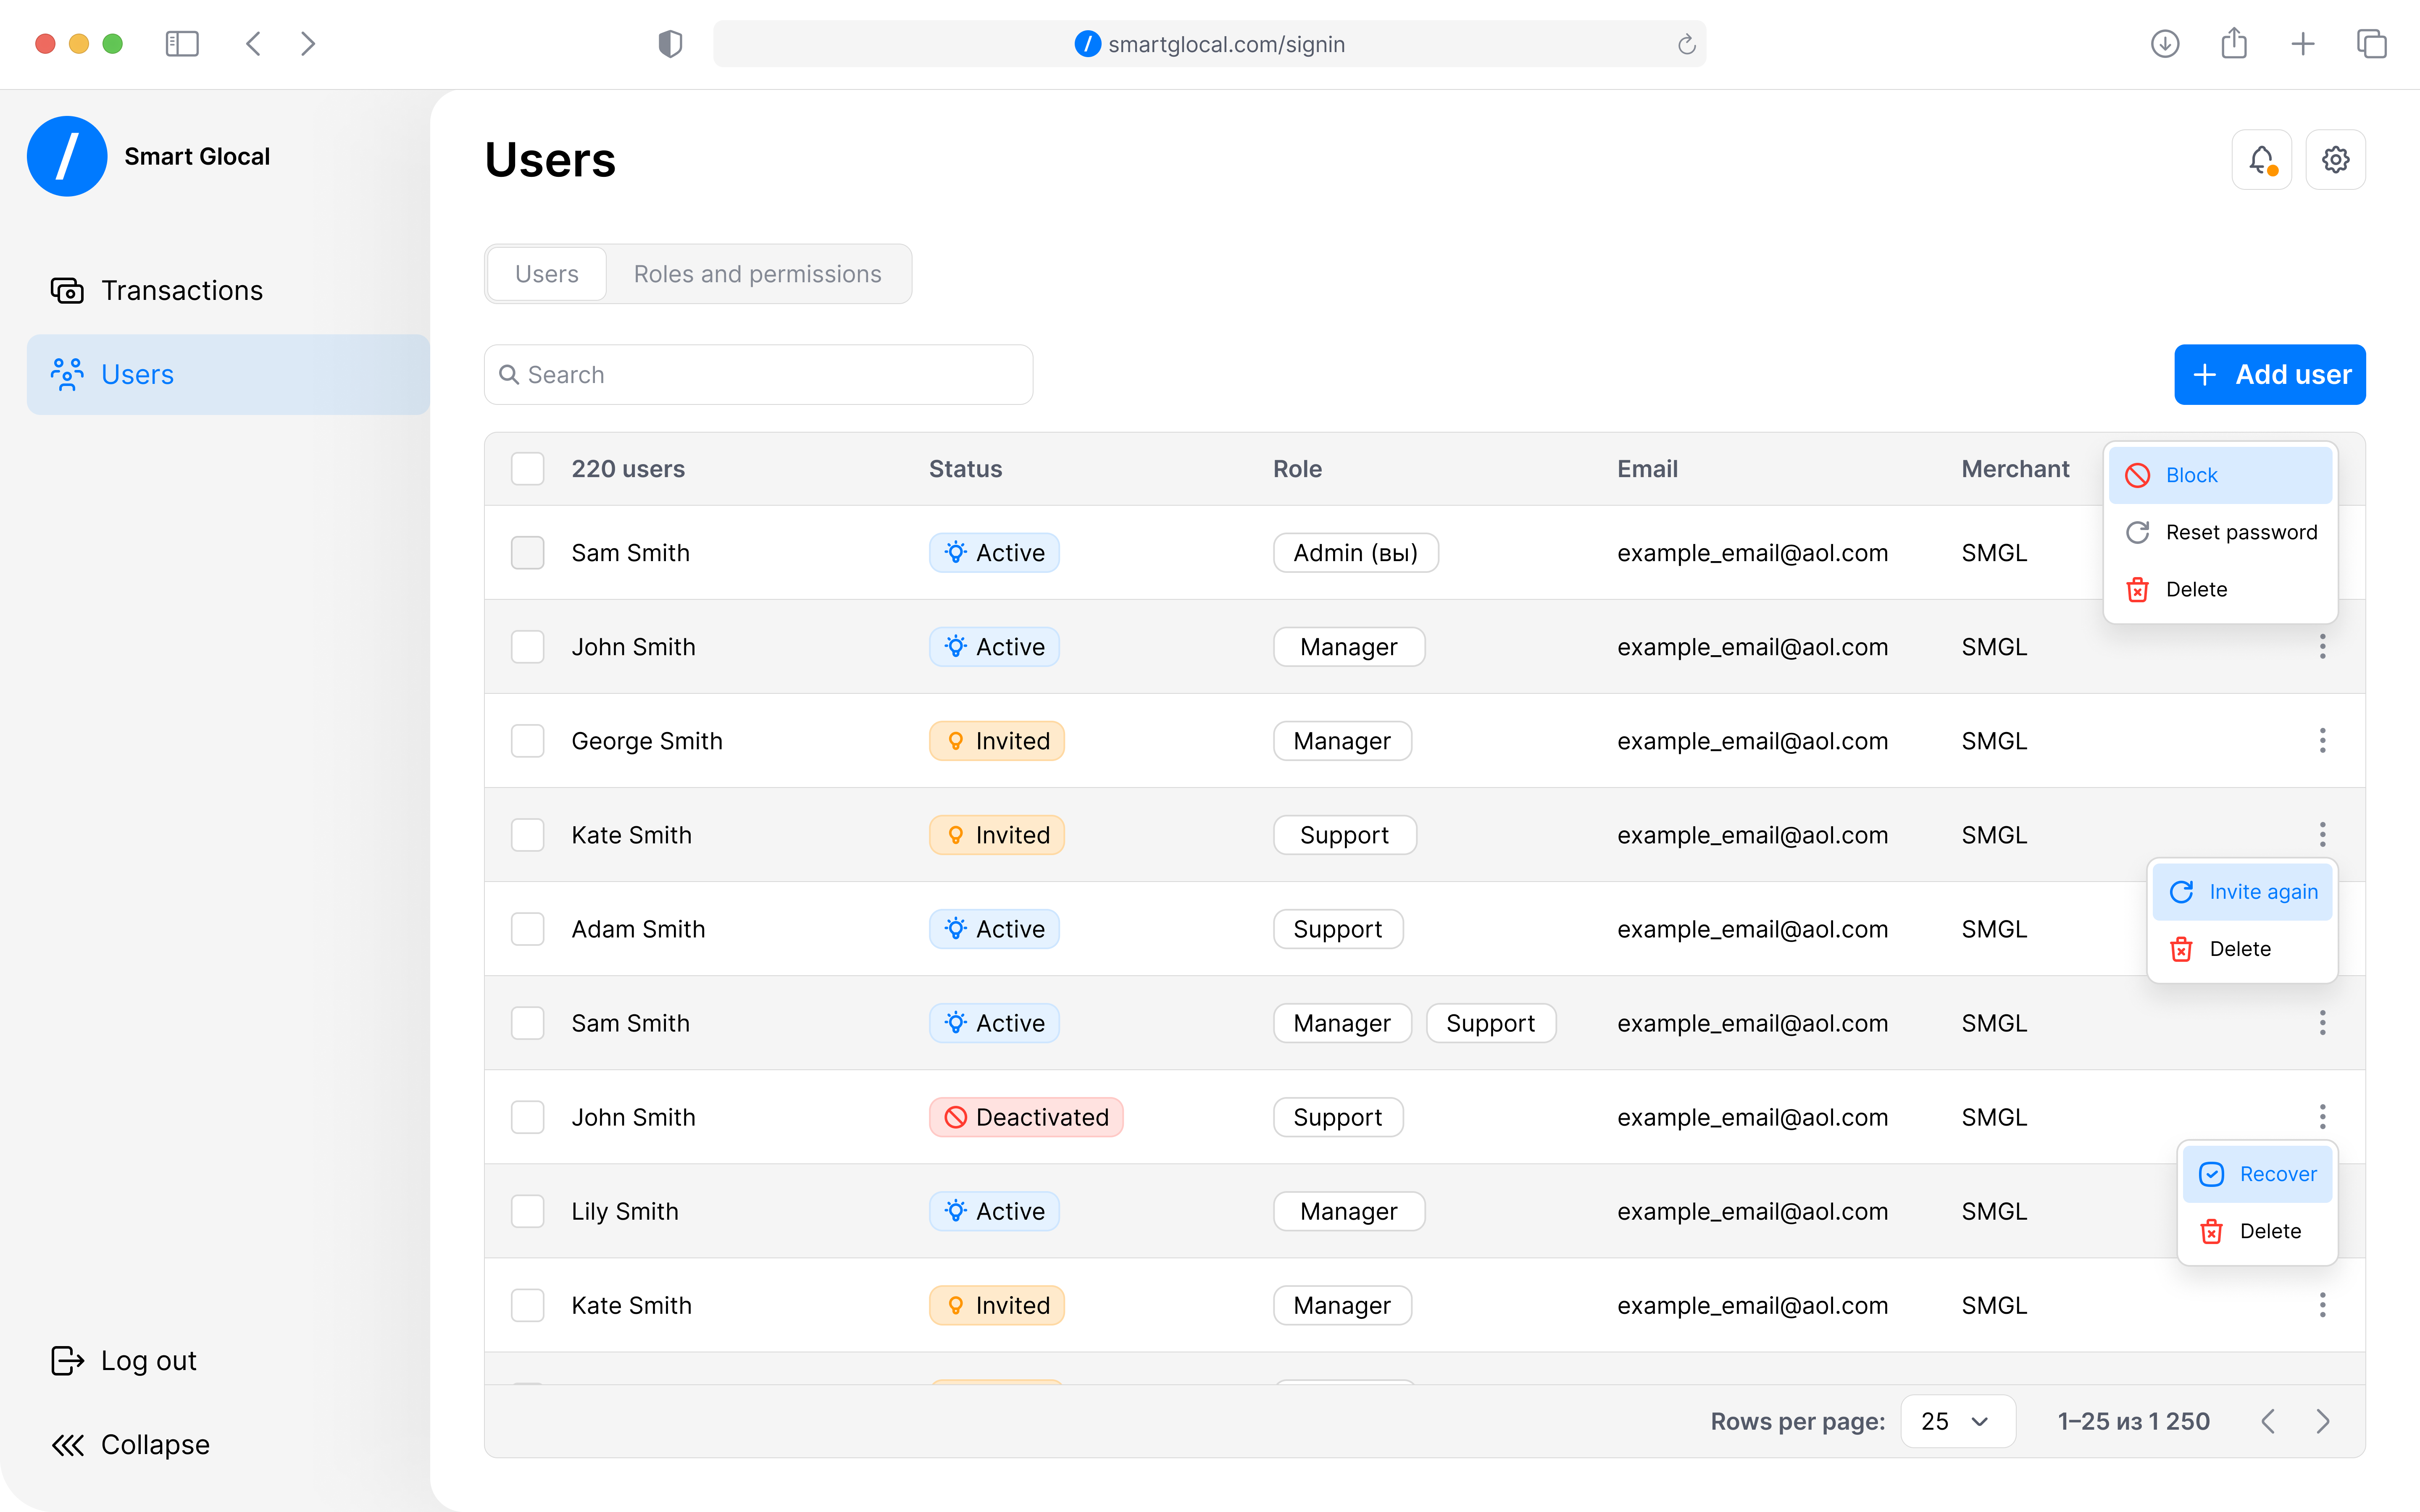Open the three-dot menu for Kate Smith Manager row
Screen dimensions: 2420x1512
[2322, 1305]
